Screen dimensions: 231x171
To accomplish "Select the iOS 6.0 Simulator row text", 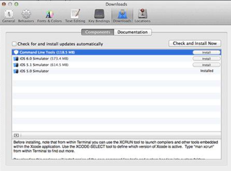I will [44, 59].
